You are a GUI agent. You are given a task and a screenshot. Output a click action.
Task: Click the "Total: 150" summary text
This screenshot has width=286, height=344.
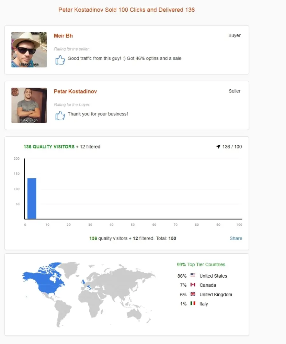pos(166,238)
